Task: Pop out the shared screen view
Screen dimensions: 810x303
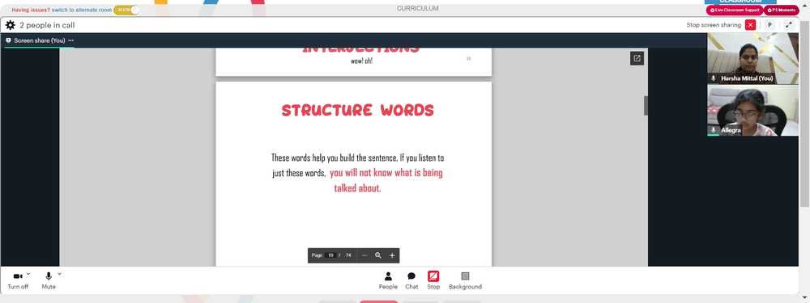Action: point(637,58)
